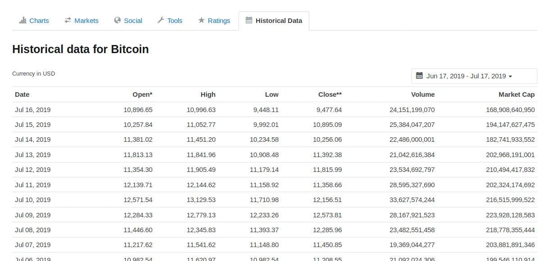The height and width of the screenshot is (261, 555).
Task: Select the Jul 13, 2019 date cell
Action: [x=33, y=155]
